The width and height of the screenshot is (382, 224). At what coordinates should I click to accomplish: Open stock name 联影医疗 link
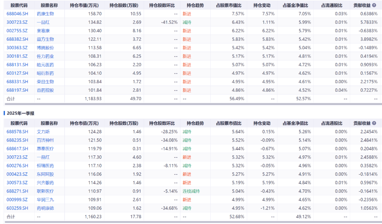pyautogui.click(x=45, y=191)
